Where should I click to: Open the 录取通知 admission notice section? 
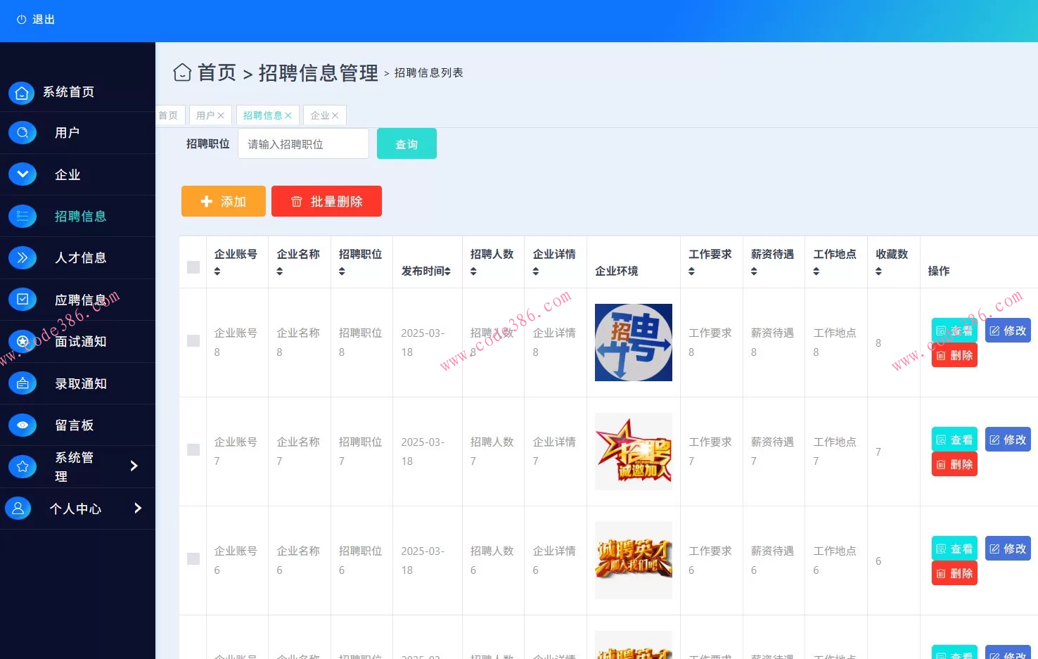22,383
